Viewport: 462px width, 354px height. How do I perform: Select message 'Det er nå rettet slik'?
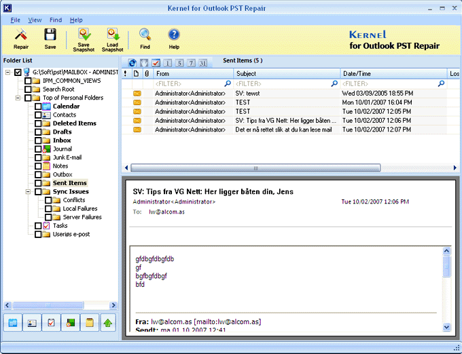tap(284, 130)
